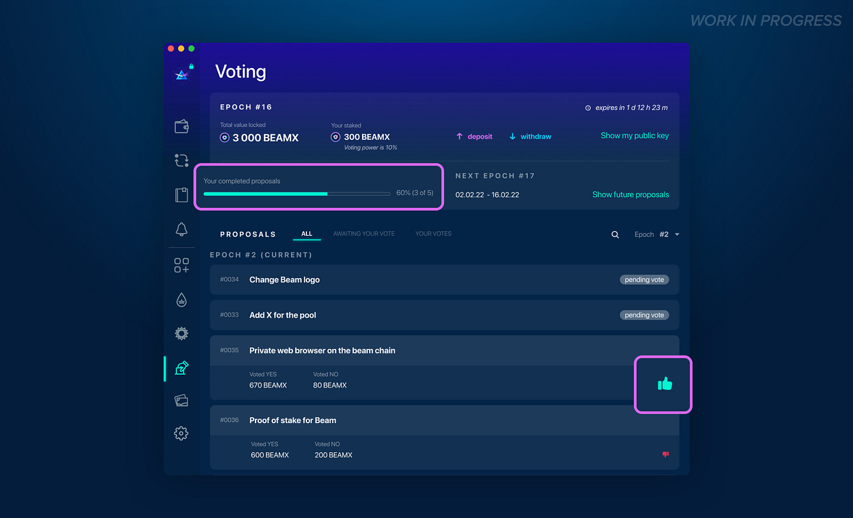
Task: Click the 80 BEAMX voted NO value
Action: [x=330, y=385]
